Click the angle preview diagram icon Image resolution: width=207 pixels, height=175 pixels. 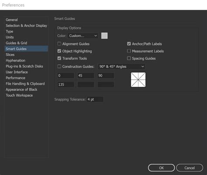click(x=138, y=80)
